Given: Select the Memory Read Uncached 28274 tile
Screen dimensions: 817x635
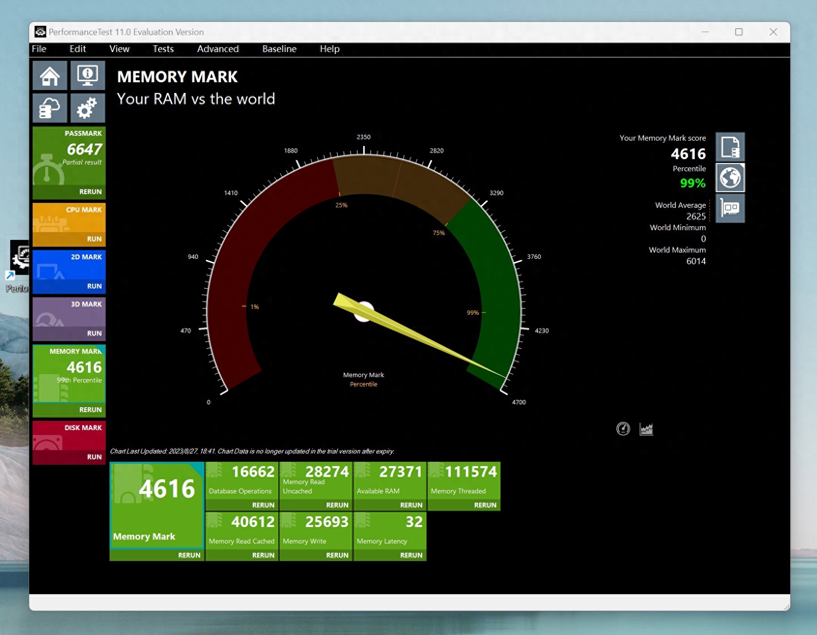Looking at the screenshot, I should tap(316, 481).
